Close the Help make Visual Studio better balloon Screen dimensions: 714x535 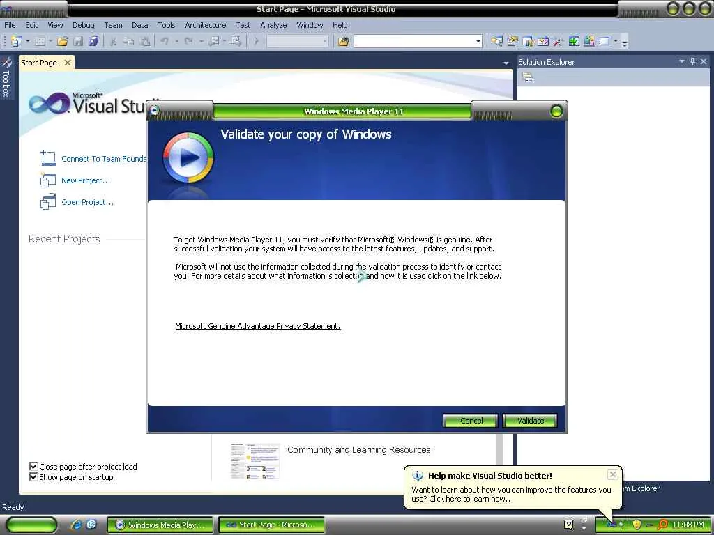pyautogui.click(x=613, y=474)
